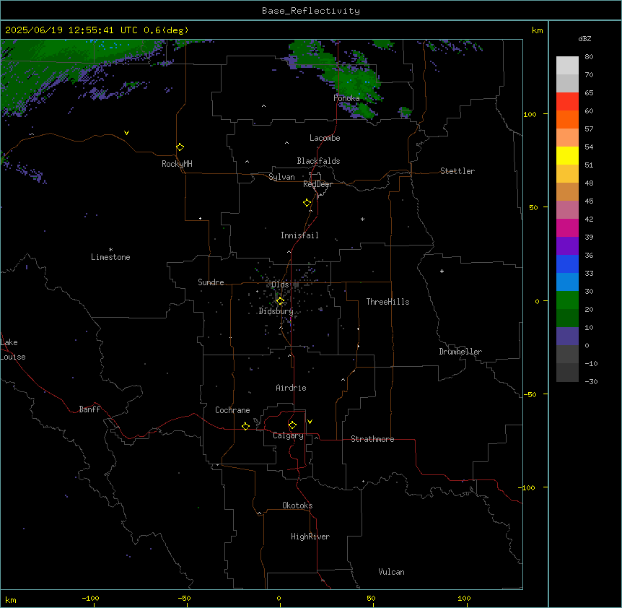Pick the yellow 54 to 51 dBZ swatch
The image size is (622, 608).
pyautogui.click(x=567, y=155)
